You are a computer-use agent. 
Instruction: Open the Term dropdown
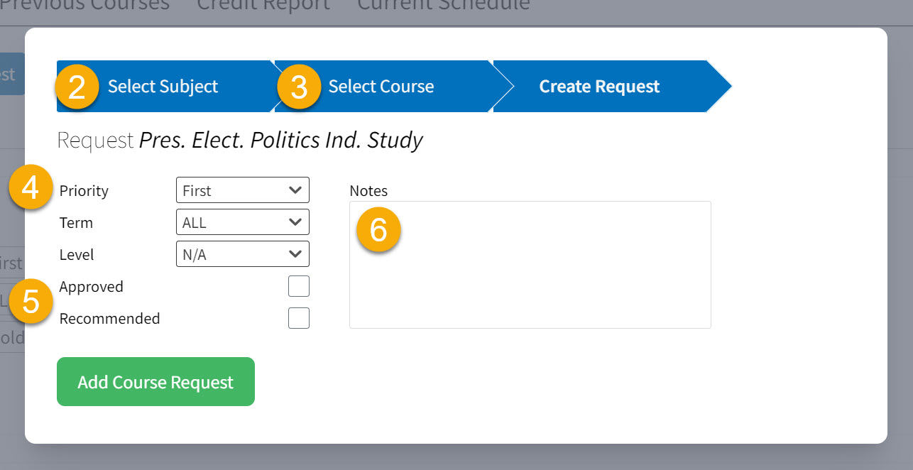(x=242, y=222)
